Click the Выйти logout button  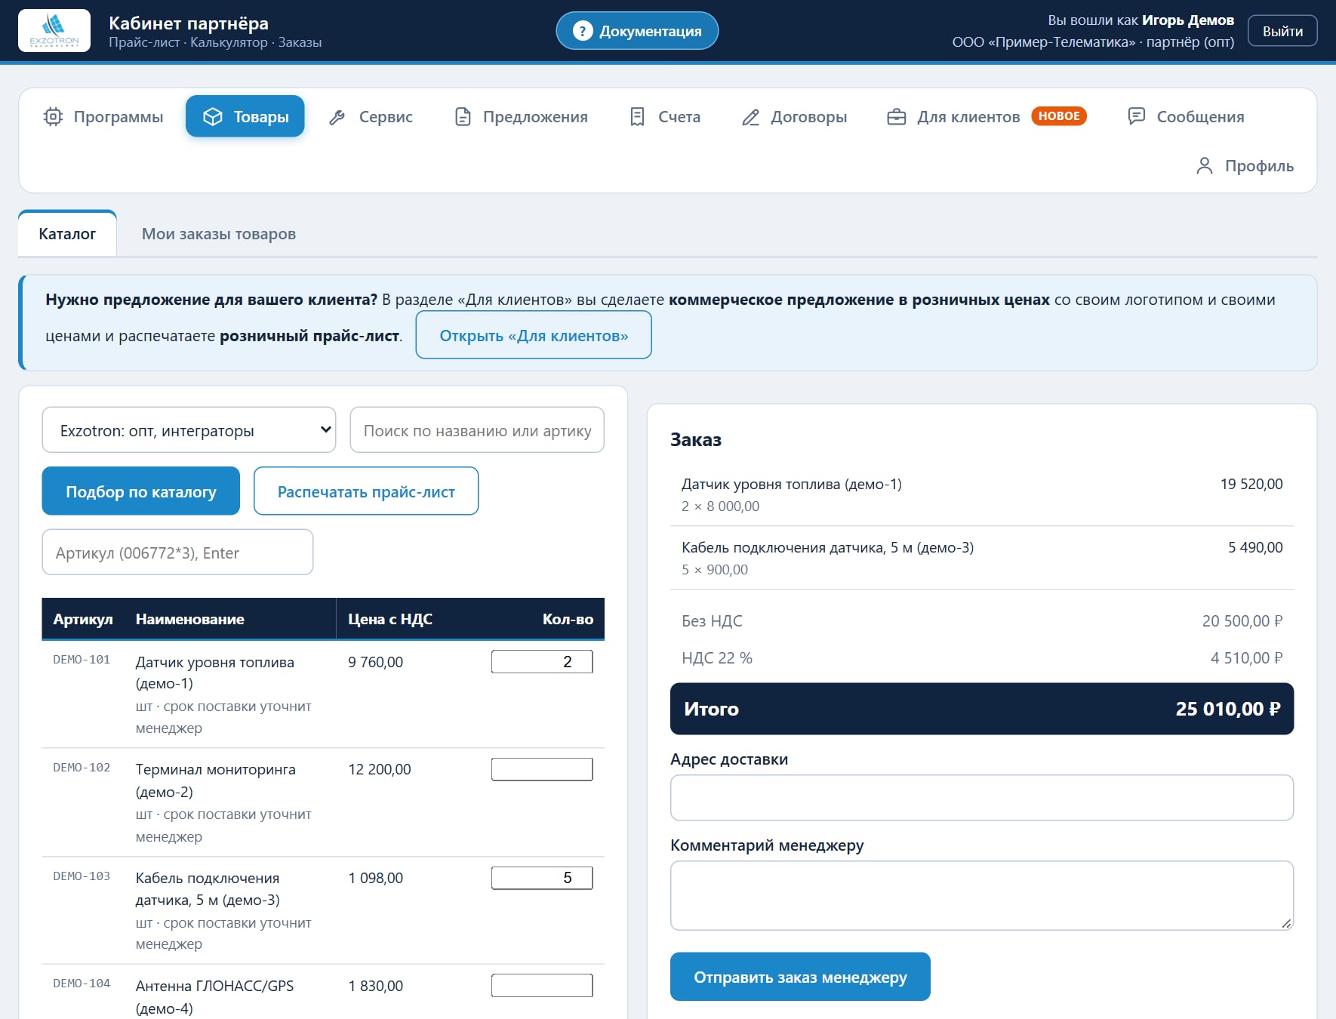click(1282, 31)
